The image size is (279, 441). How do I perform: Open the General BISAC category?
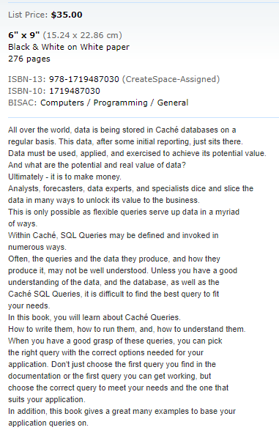coord(172,103)
